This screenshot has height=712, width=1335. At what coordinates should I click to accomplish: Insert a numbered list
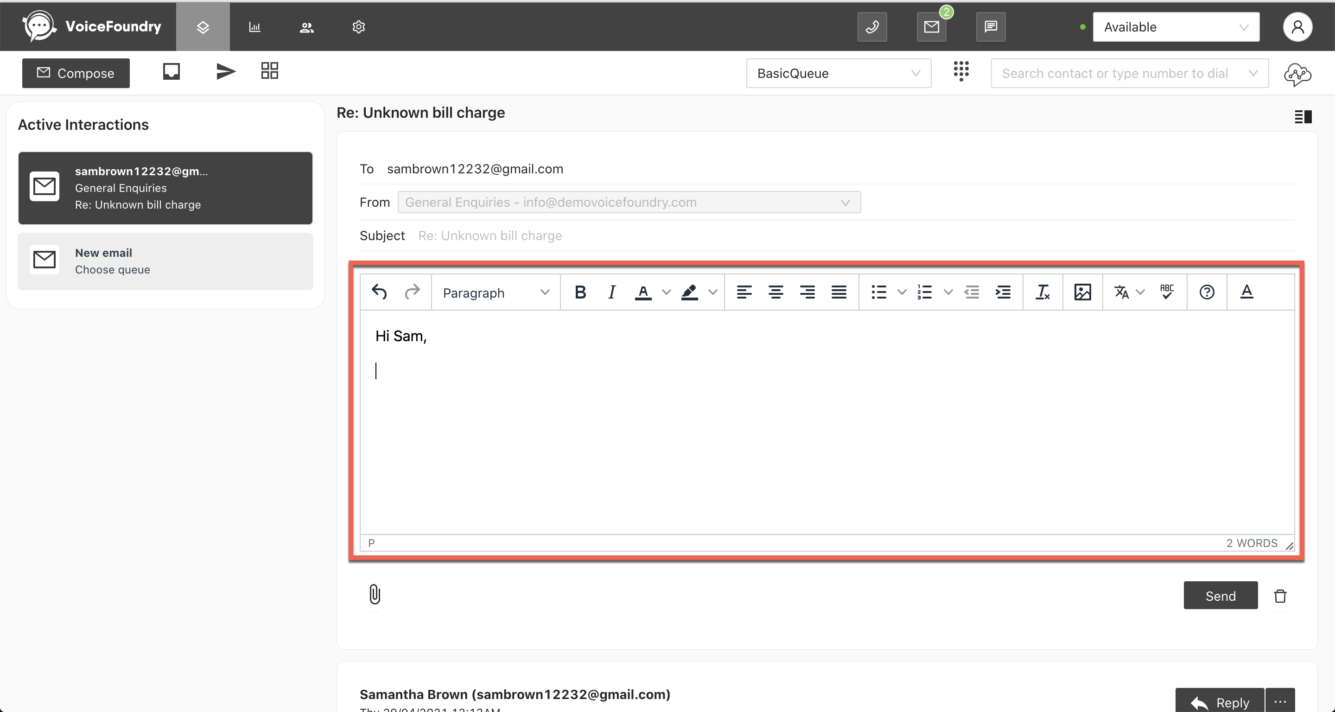point(925,292)
